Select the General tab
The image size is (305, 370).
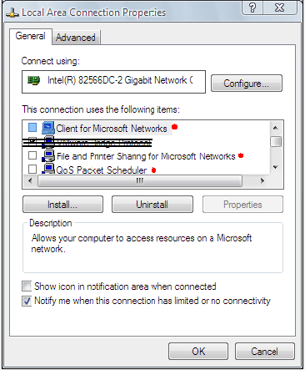pos(31,36)
